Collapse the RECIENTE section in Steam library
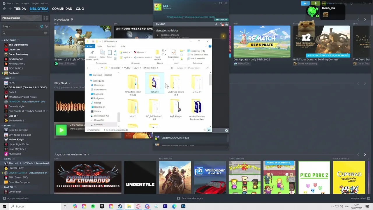This screenshot has width=373, height=210. 2,40
